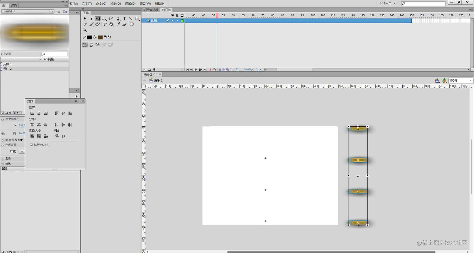The height and width of the screenshot is (253, 474).
Task: Select the Text tool
Action: [124, 18]
